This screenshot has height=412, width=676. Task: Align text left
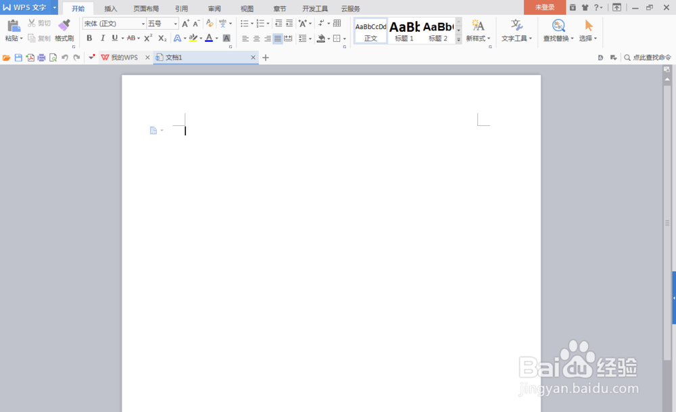click(x=245, y=39)
